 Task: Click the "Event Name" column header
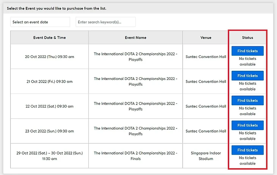pos(135,37)
